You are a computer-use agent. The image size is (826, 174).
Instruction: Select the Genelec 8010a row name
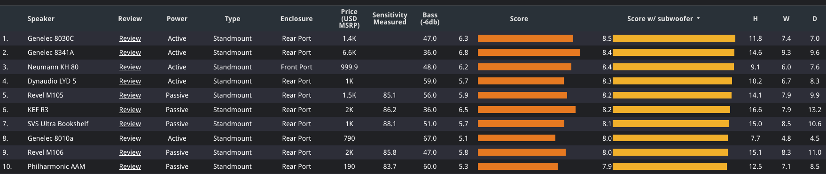point(50,138)
